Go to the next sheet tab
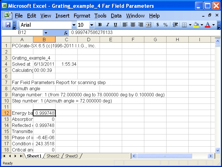 [16, 156]
